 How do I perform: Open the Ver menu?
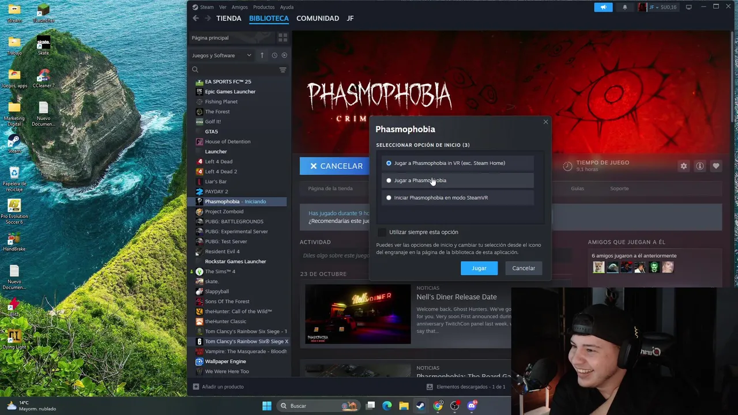223,7
